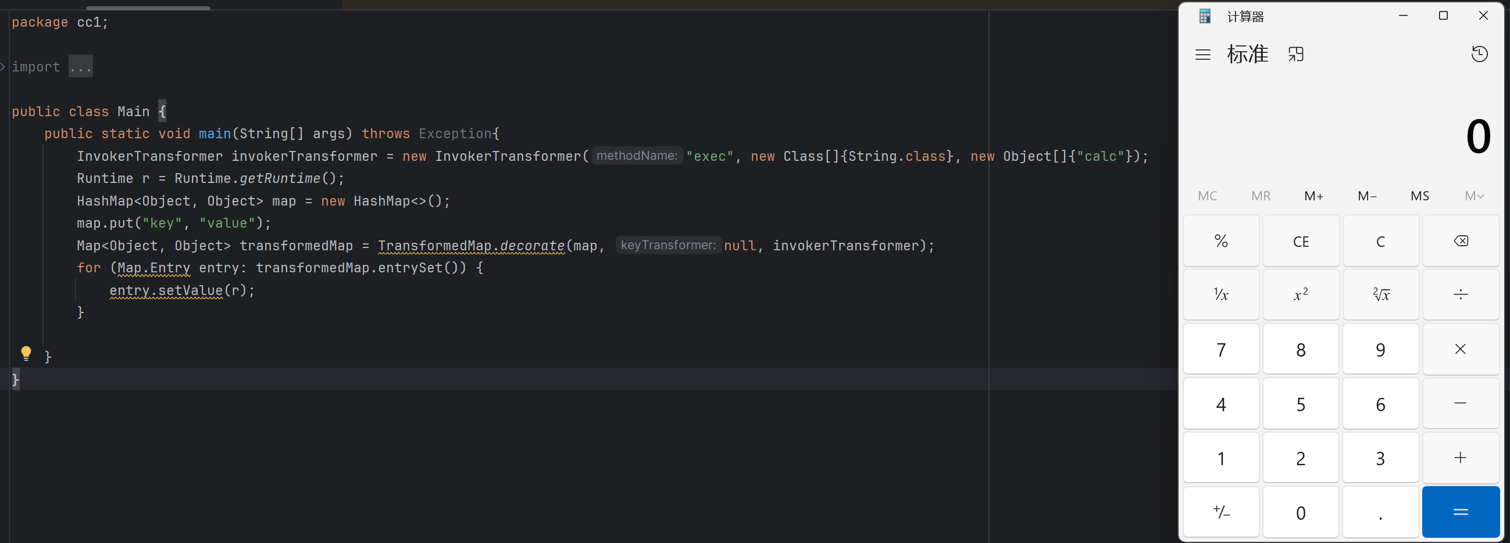Open the M memory list dropdown
Screen dimensions: 1510x543
point(1475,196)
